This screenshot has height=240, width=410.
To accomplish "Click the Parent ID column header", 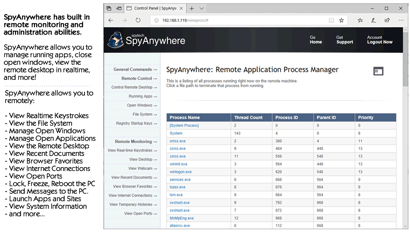I will pyautogui.click(x=334, y=118).
